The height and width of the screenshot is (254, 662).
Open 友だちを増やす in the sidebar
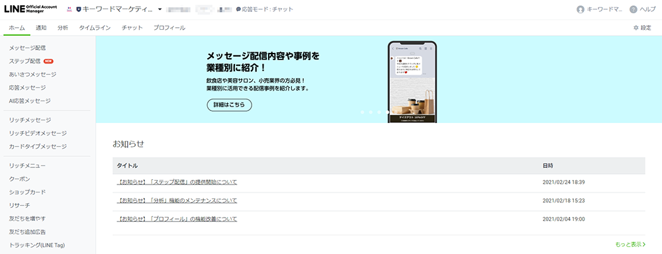point(27,218)
